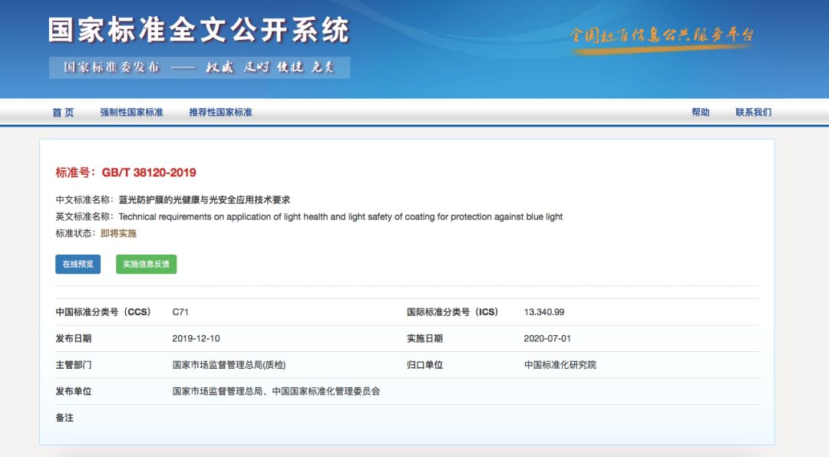Open 推荐性国家标准 menu item

point(220,112)
